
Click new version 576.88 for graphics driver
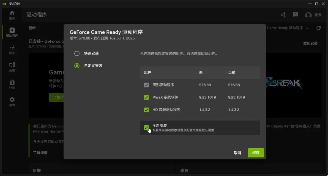(x=205, y=85)
